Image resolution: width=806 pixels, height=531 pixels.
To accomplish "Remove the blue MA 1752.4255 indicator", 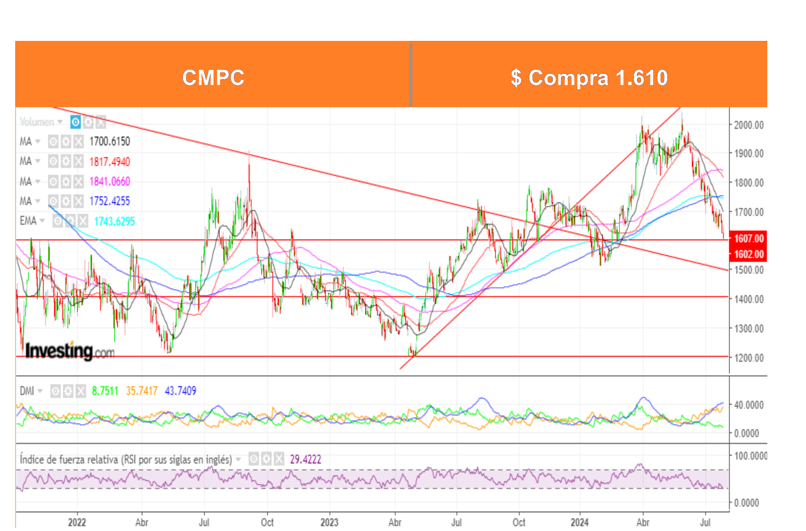I will (78, 201).
